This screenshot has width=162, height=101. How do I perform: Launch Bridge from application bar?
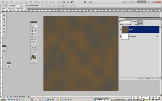(64, 2)
